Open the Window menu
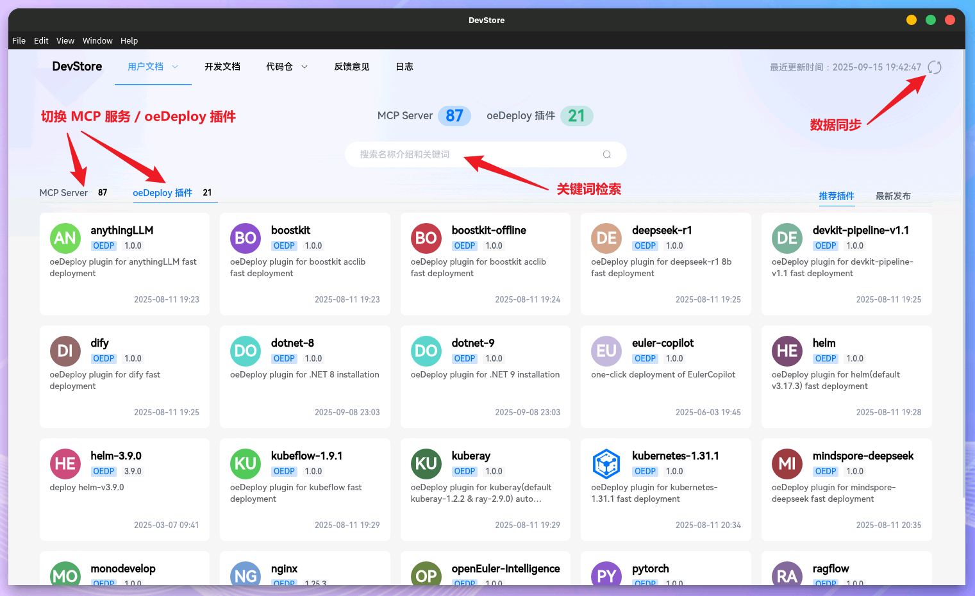The height and width of the screenshot is (596, 975). coord(97,40)
